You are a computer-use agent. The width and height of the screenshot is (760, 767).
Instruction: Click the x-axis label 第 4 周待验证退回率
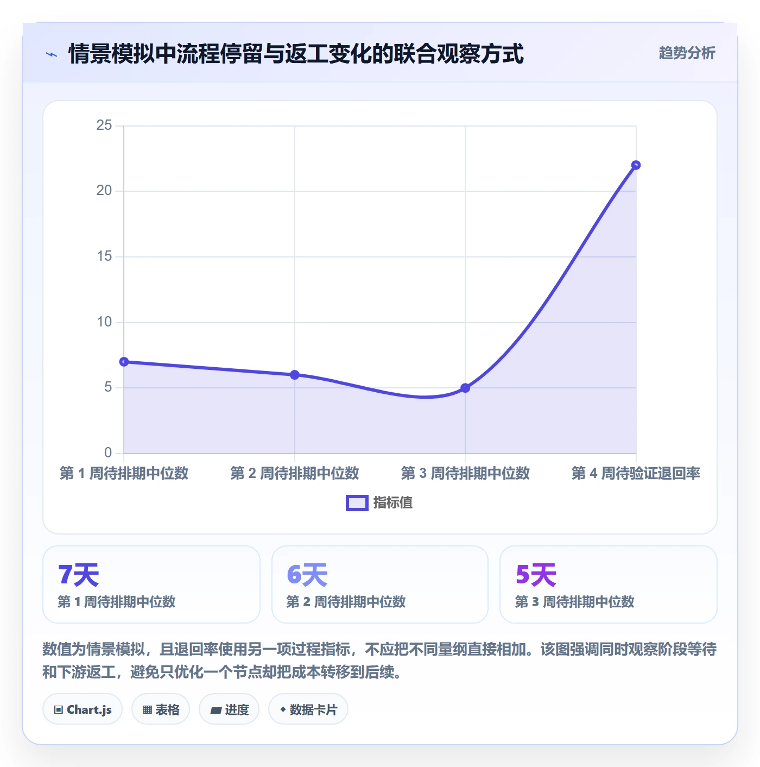point(636,473)
